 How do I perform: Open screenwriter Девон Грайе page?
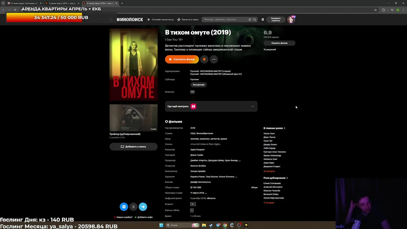point(197,155)
